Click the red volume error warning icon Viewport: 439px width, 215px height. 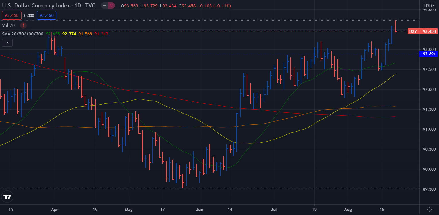point(23,25)
